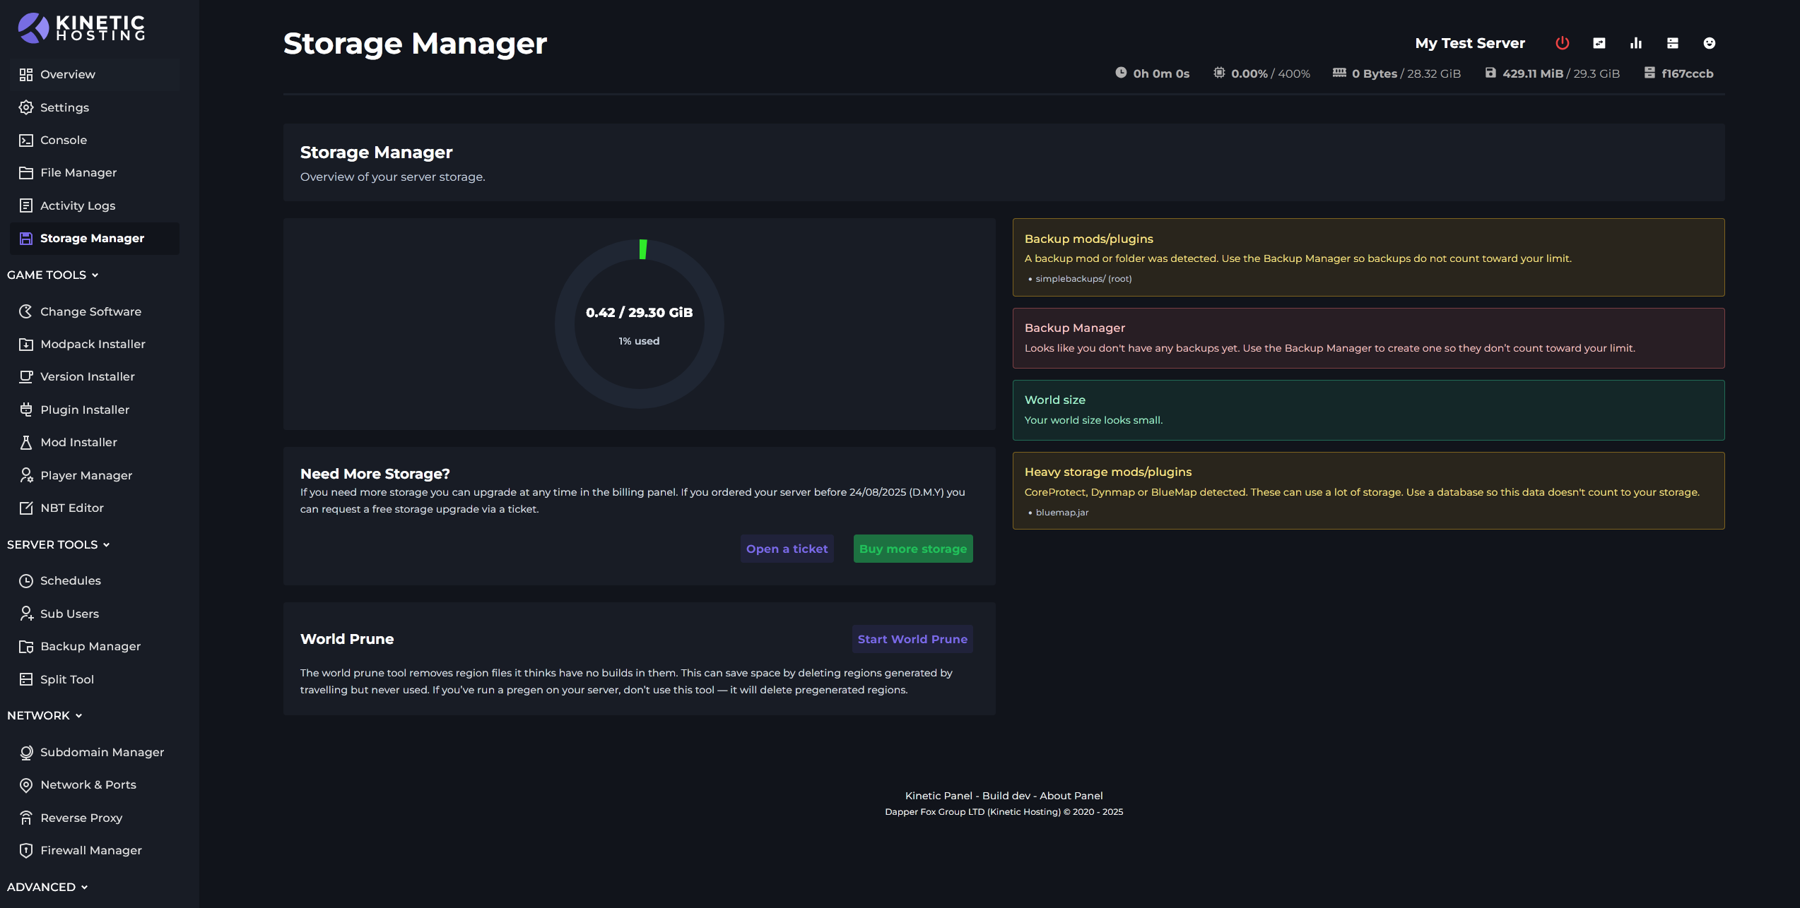Click the About Panel footer link
This screenshot has width=1800, height=908.
click(1071, 796)
